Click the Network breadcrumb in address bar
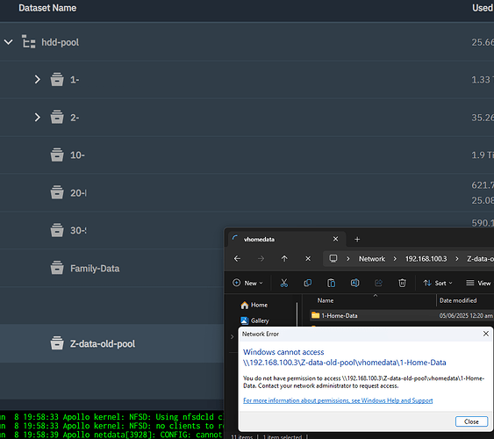 pyautogui.click(x=372, y=259)
